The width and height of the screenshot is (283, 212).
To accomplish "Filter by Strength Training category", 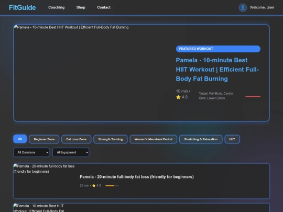I will coord(111,139).
